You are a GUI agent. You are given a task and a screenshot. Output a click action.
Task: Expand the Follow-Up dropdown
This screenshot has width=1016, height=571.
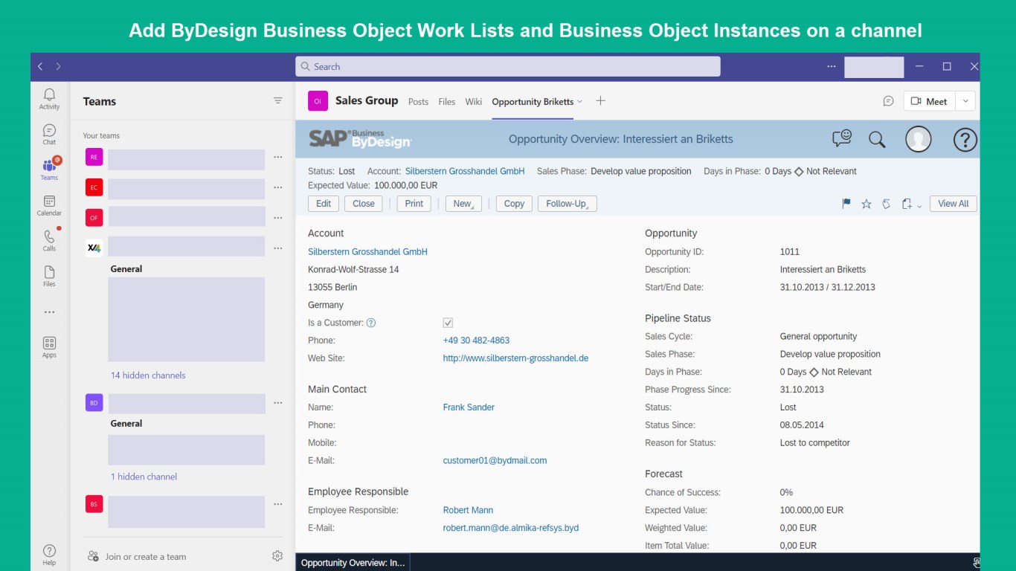click(567, 204)
